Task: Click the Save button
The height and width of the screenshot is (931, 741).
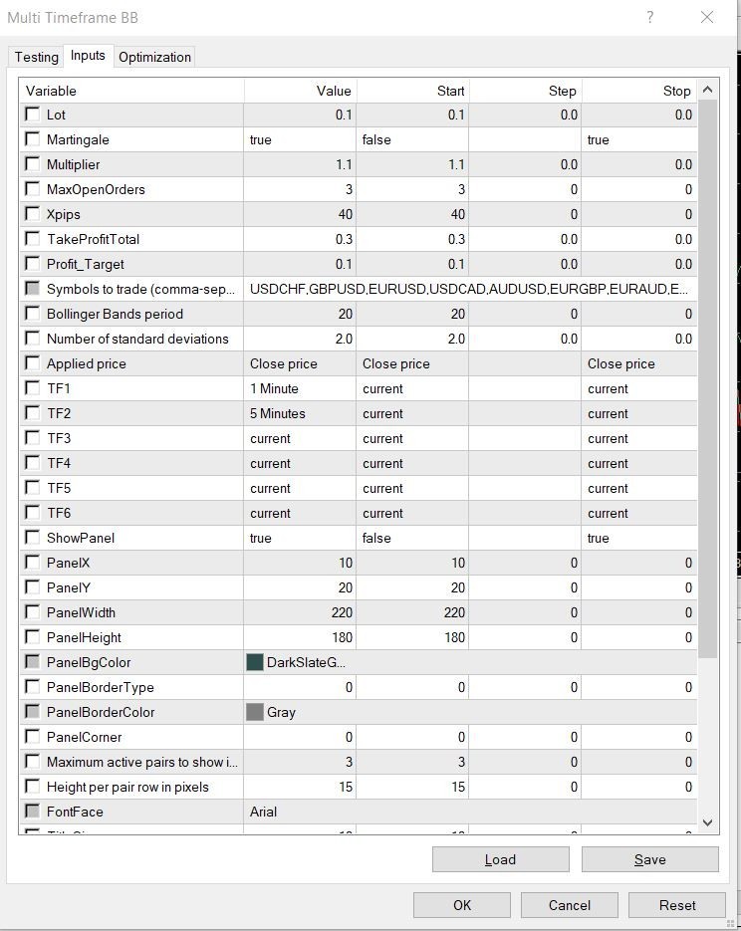Action: click(650, 859)
